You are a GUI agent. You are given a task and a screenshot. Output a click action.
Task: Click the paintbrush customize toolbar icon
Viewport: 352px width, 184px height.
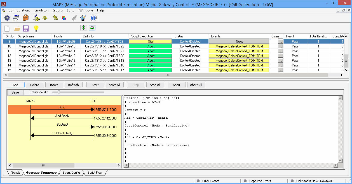83,18
